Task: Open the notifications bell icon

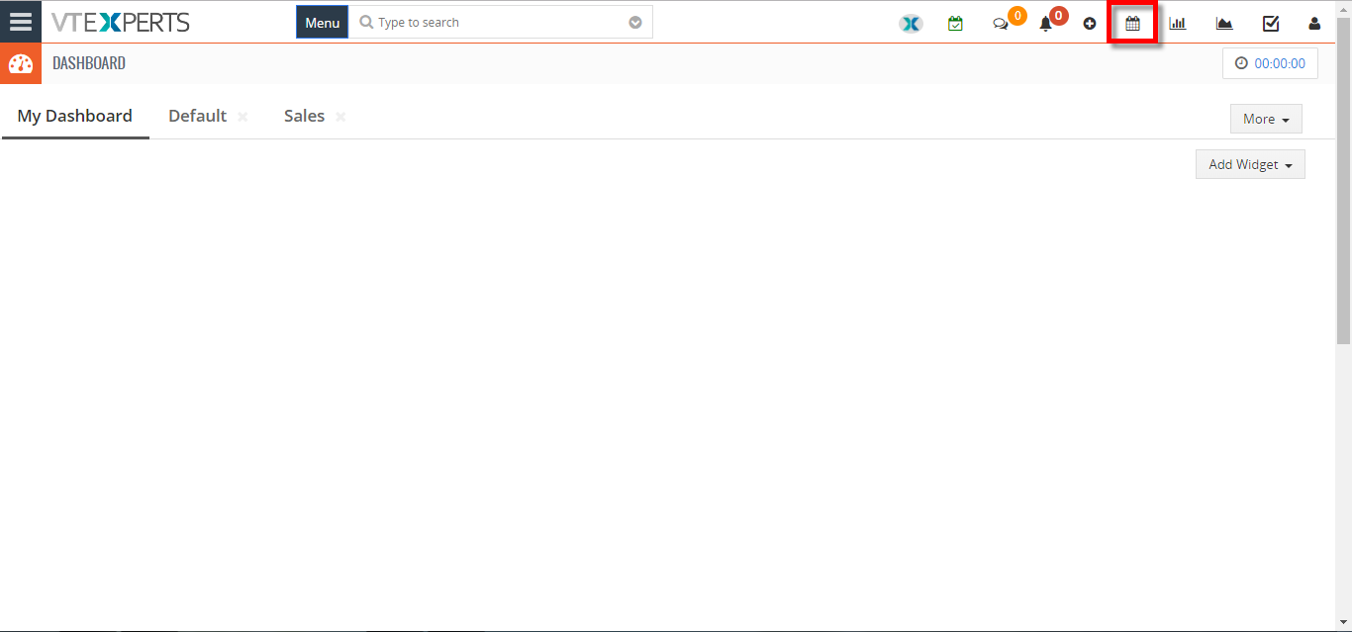Action: tap(1045, 24)
